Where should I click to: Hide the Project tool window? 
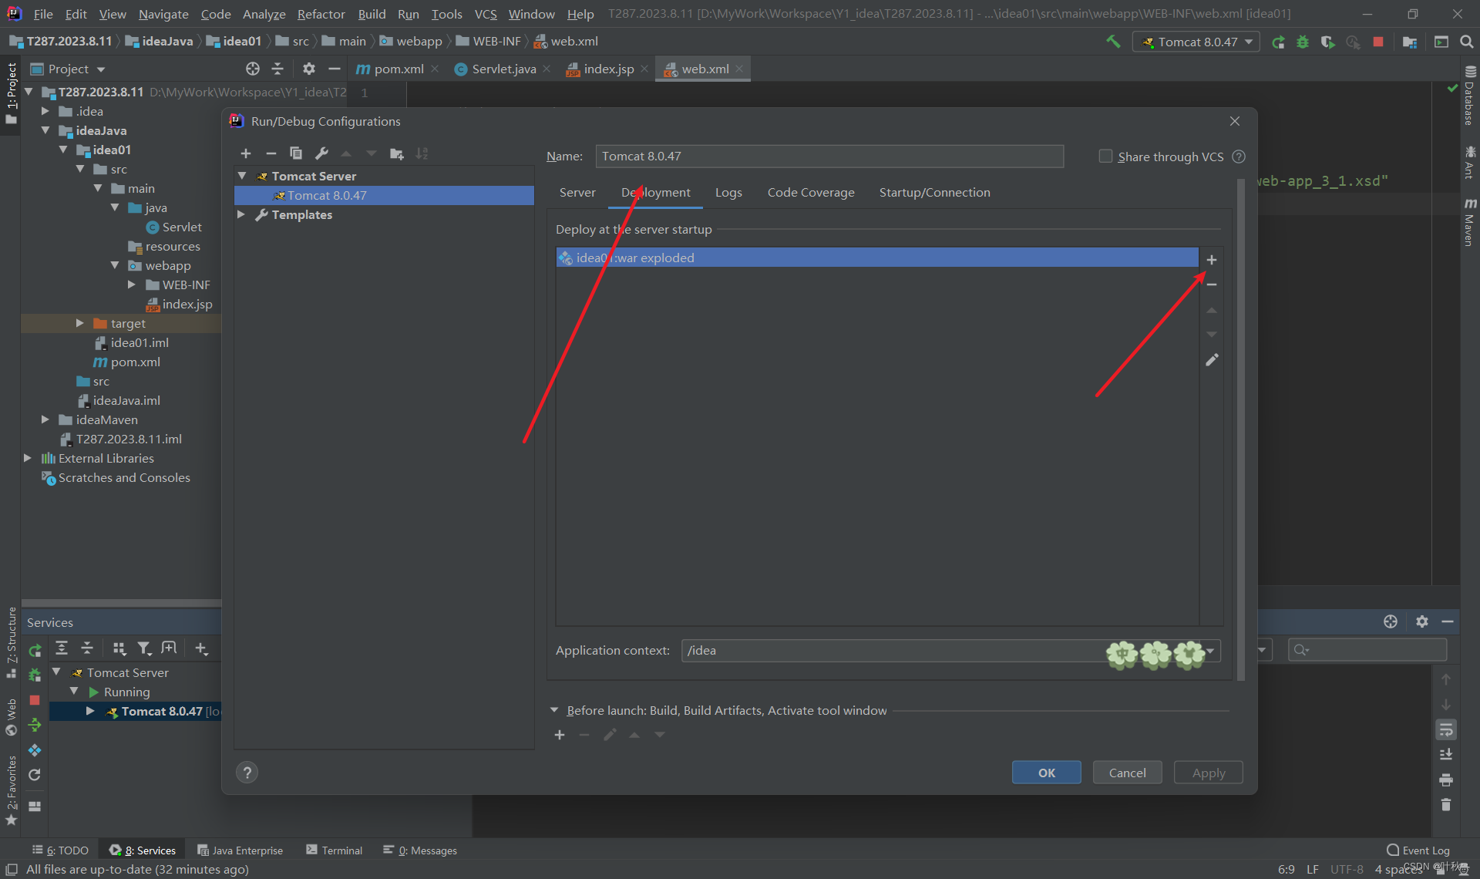tap(334, 69)
